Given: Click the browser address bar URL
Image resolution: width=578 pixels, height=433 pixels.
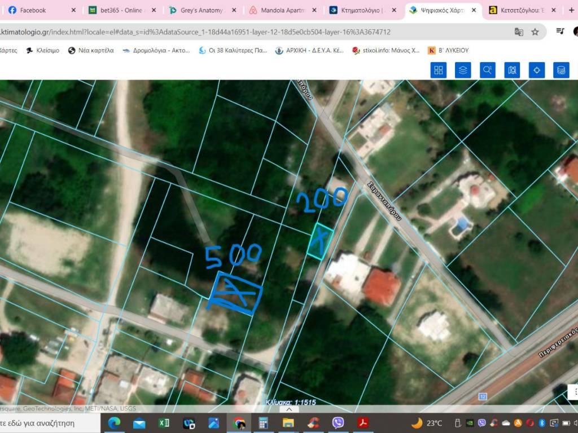Looking at the screenshot, I should click(226, 32).
